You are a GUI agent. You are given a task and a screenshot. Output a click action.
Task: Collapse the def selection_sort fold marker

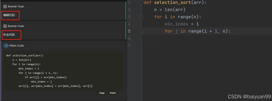coord(141,3)
